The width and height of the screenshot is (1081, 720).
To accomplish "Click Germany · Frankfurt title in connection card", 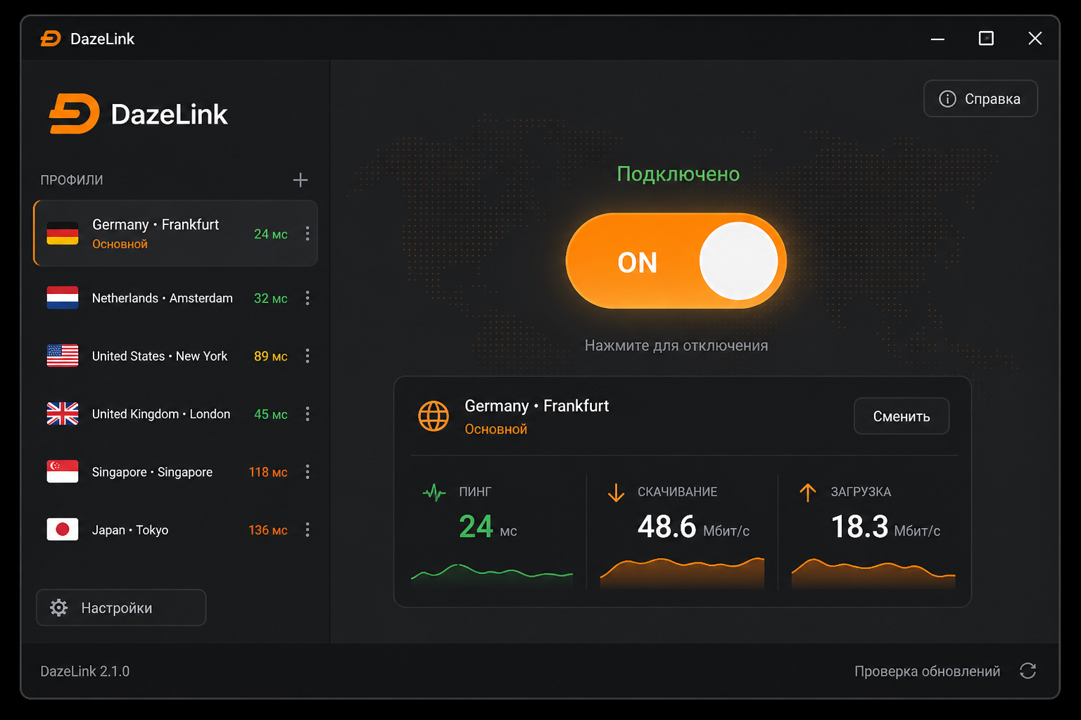I will (x=537, y=406).
